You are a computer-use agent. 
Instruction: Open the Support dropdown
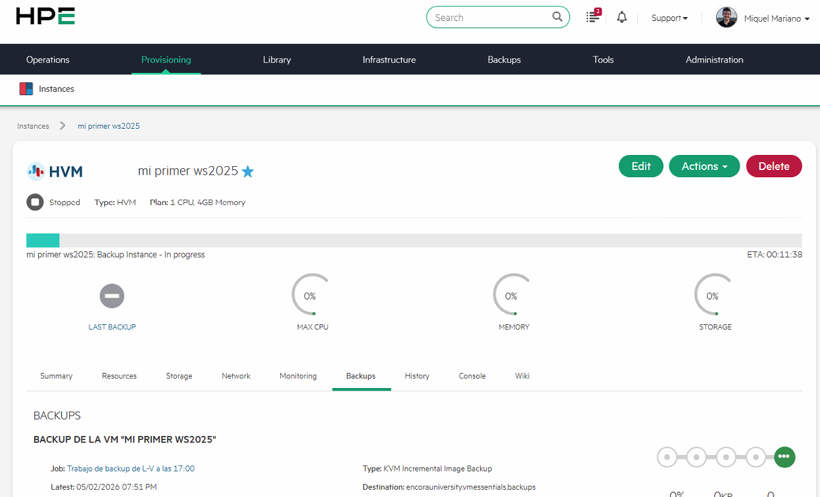pos(669,18)
